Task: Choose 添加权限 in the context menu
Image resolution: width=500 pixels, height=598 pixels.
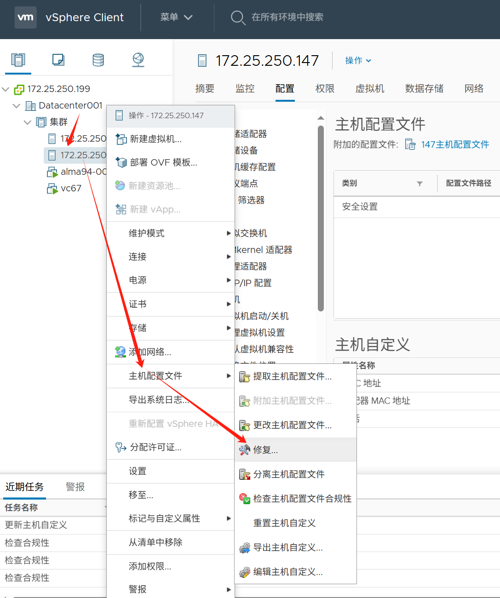Action: pos(171,566)
